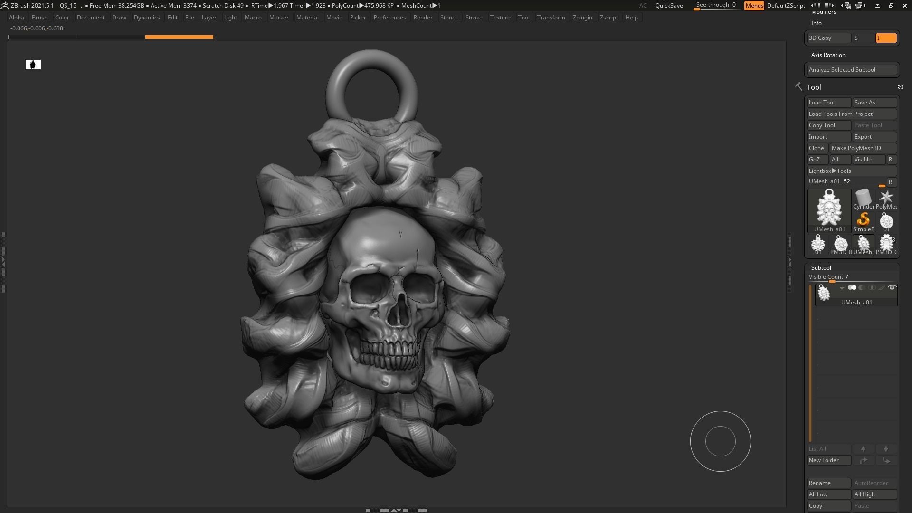This screenshot has height=513, width=912.
Task: Toggle the orange I option beside 3D Copy
Action: [x=886, y=38]
